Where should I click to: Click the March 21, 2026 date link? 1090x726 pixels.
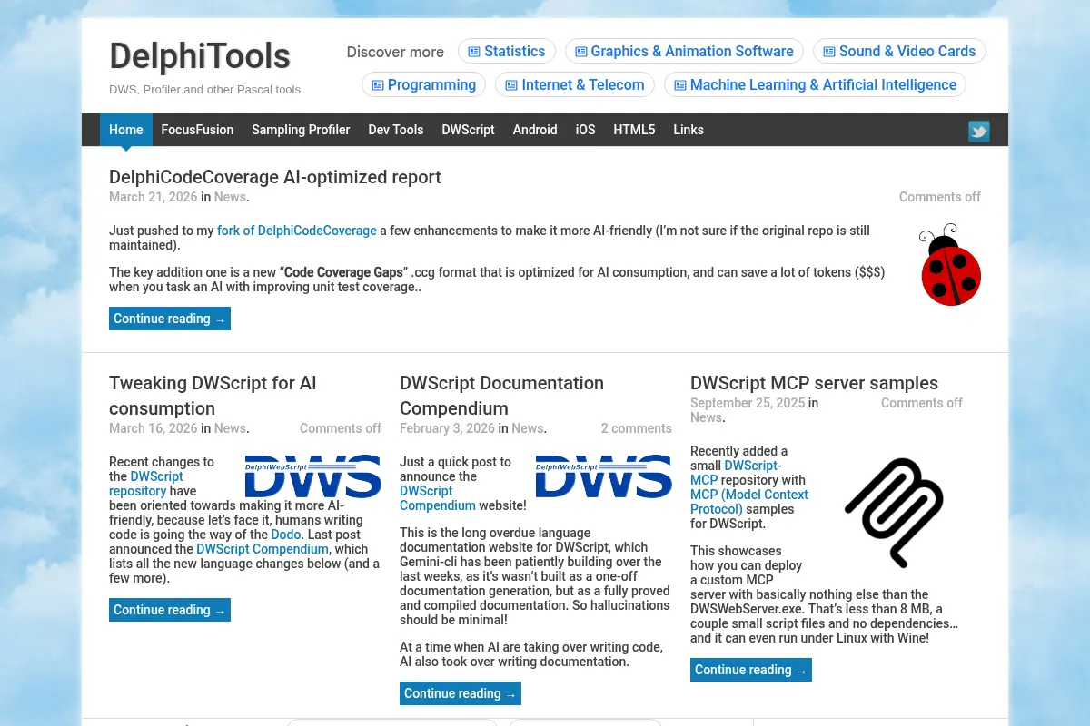153,197
